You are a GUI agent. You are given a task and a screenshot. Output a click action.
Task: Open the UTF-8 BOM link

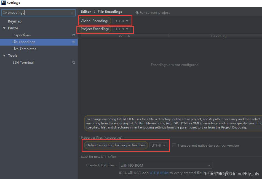159,173
